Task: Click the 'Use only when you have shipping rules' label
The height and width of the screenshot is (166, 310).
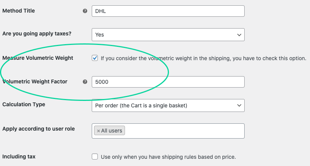Action: coord(168,157)
